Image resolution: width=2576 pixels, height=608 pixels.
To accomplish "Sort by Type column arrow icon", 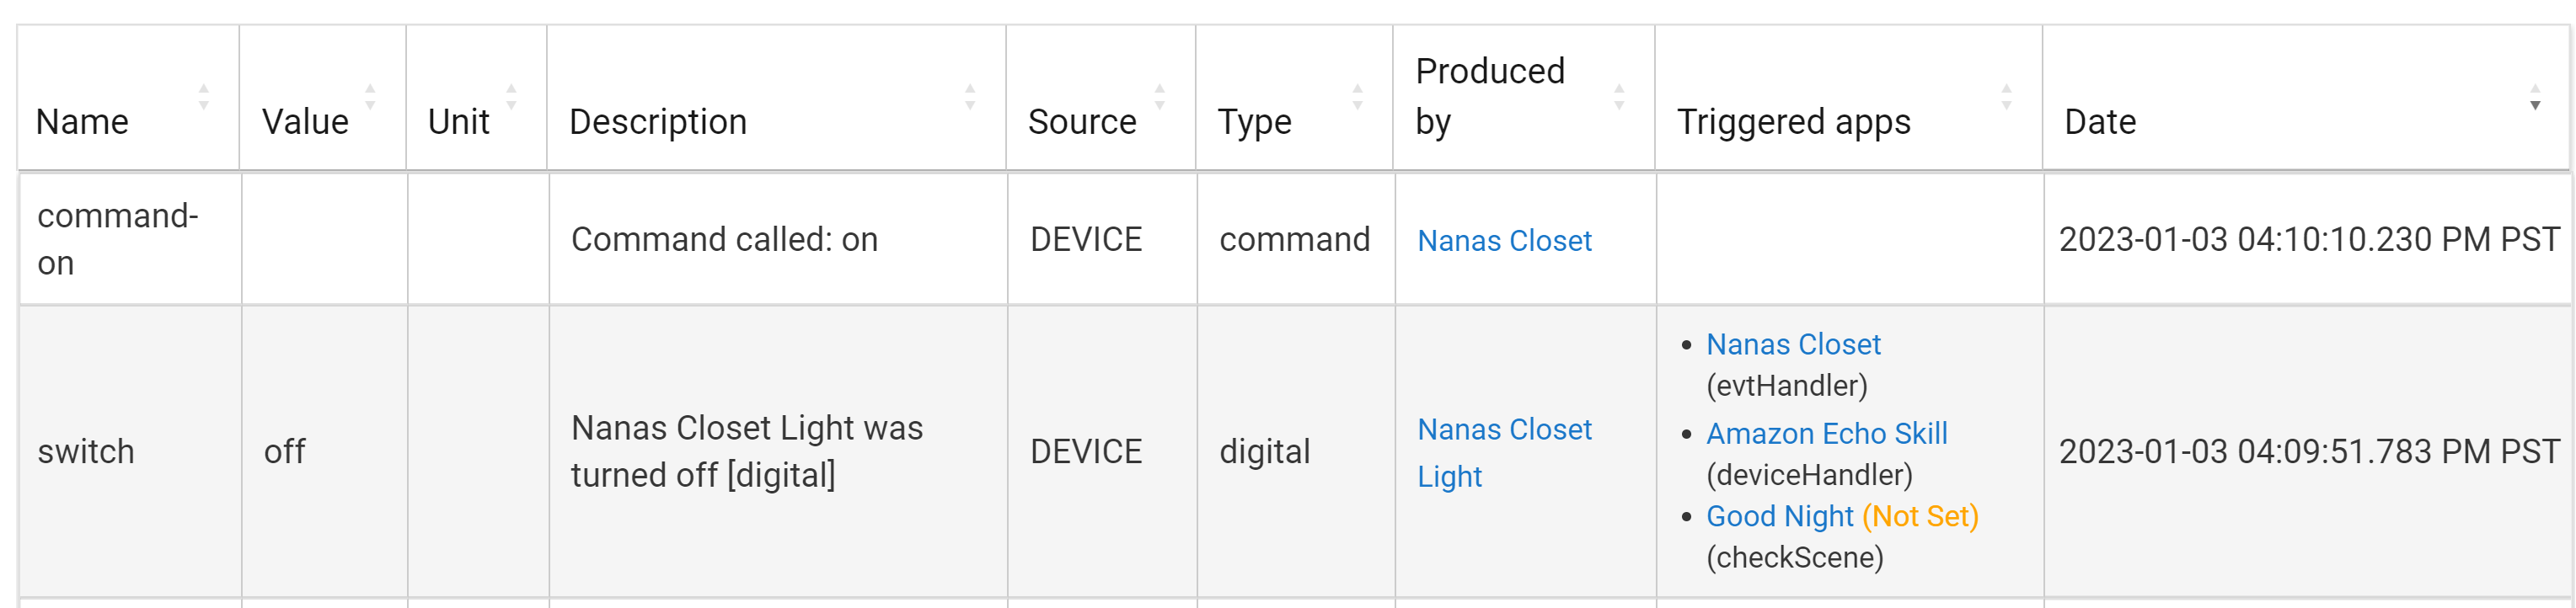I will tap(1357, 97).
